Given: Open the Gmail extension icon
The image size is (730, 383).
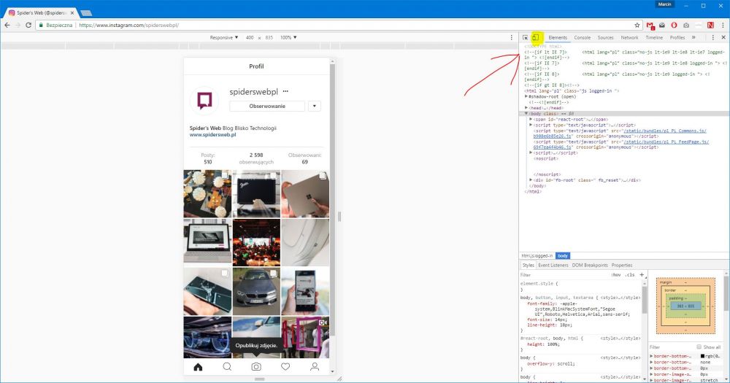Looking at the screenshot, I should click(x=650, y=25).
